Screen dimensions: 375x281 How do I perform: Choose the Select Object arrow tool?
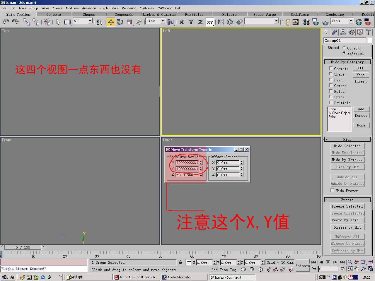point(58,22)
